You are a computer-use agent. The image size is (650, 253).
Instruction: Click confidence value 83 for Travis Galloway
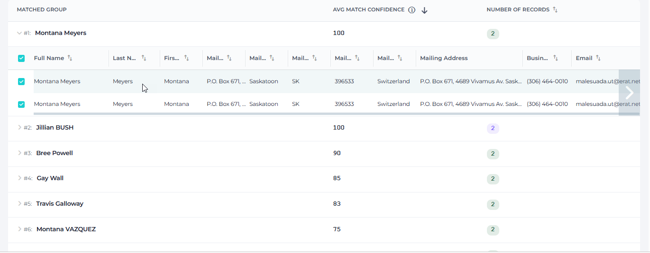point(337,204)
